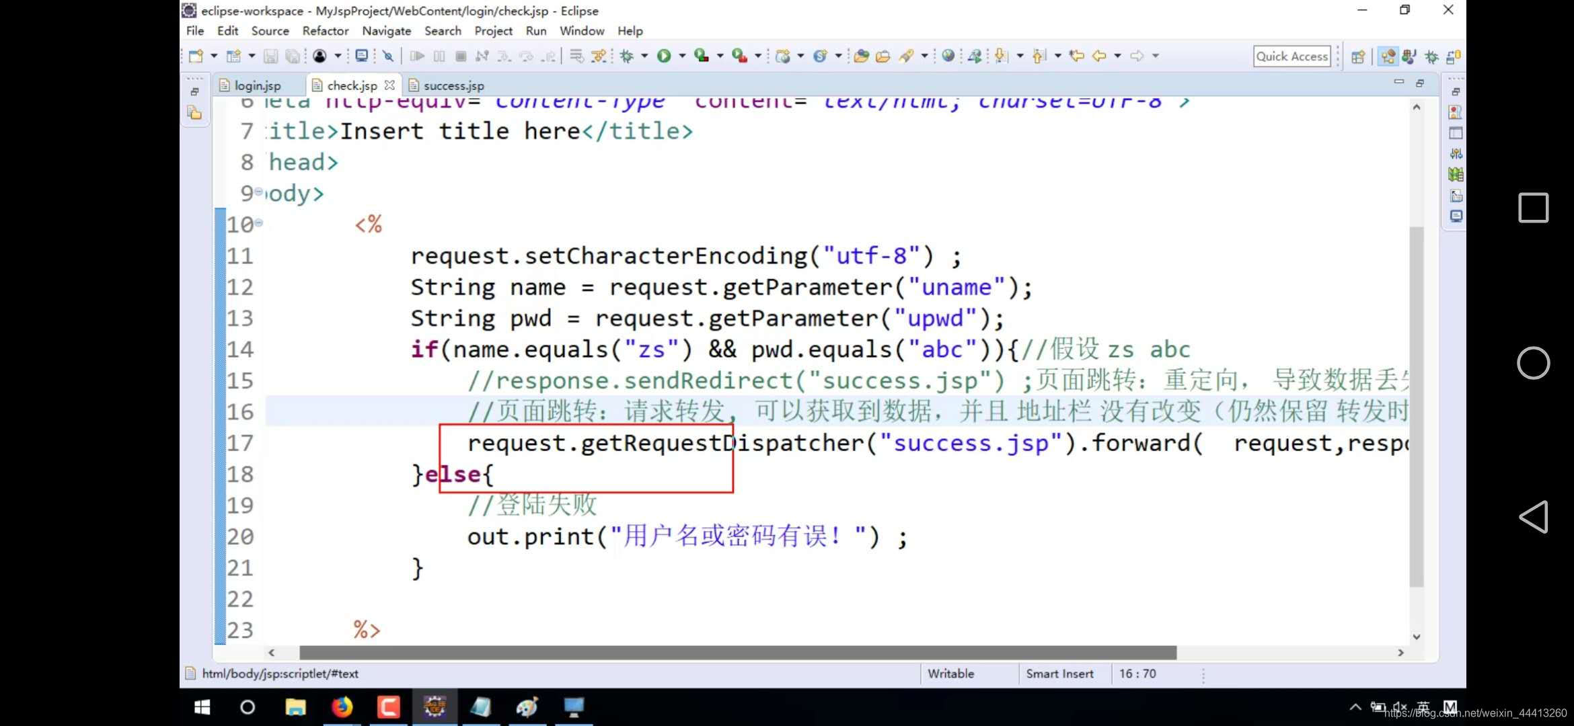Click the Open Task folder icon
The image size is (1574, 726).
883,56
